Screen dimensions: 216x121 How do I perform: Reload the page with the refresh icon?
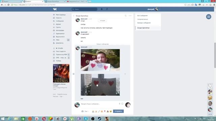coord(8,5)
